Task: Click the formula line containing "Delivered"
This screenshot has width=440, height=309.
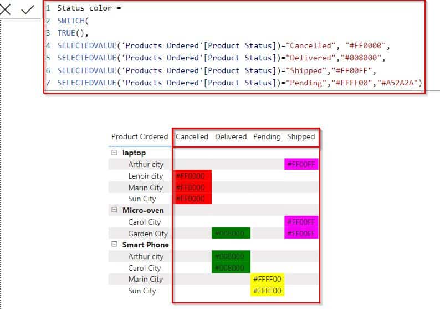Action: pyautogui.click(x=221, y=58)
